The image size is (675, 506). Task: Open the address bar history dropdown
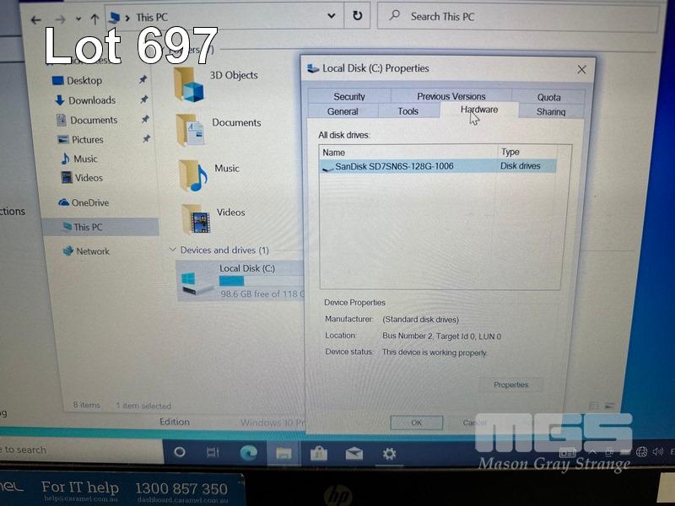tap(331, 16)
